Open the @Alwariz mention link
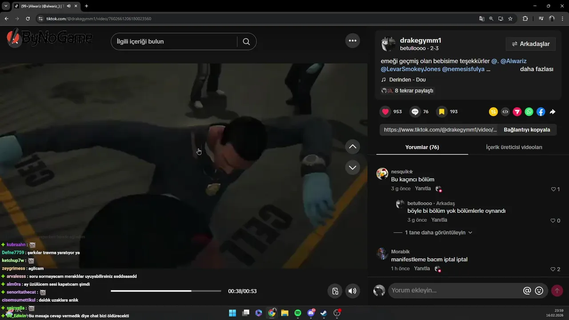This screenshot has width=569, height=320. [513, 61]
